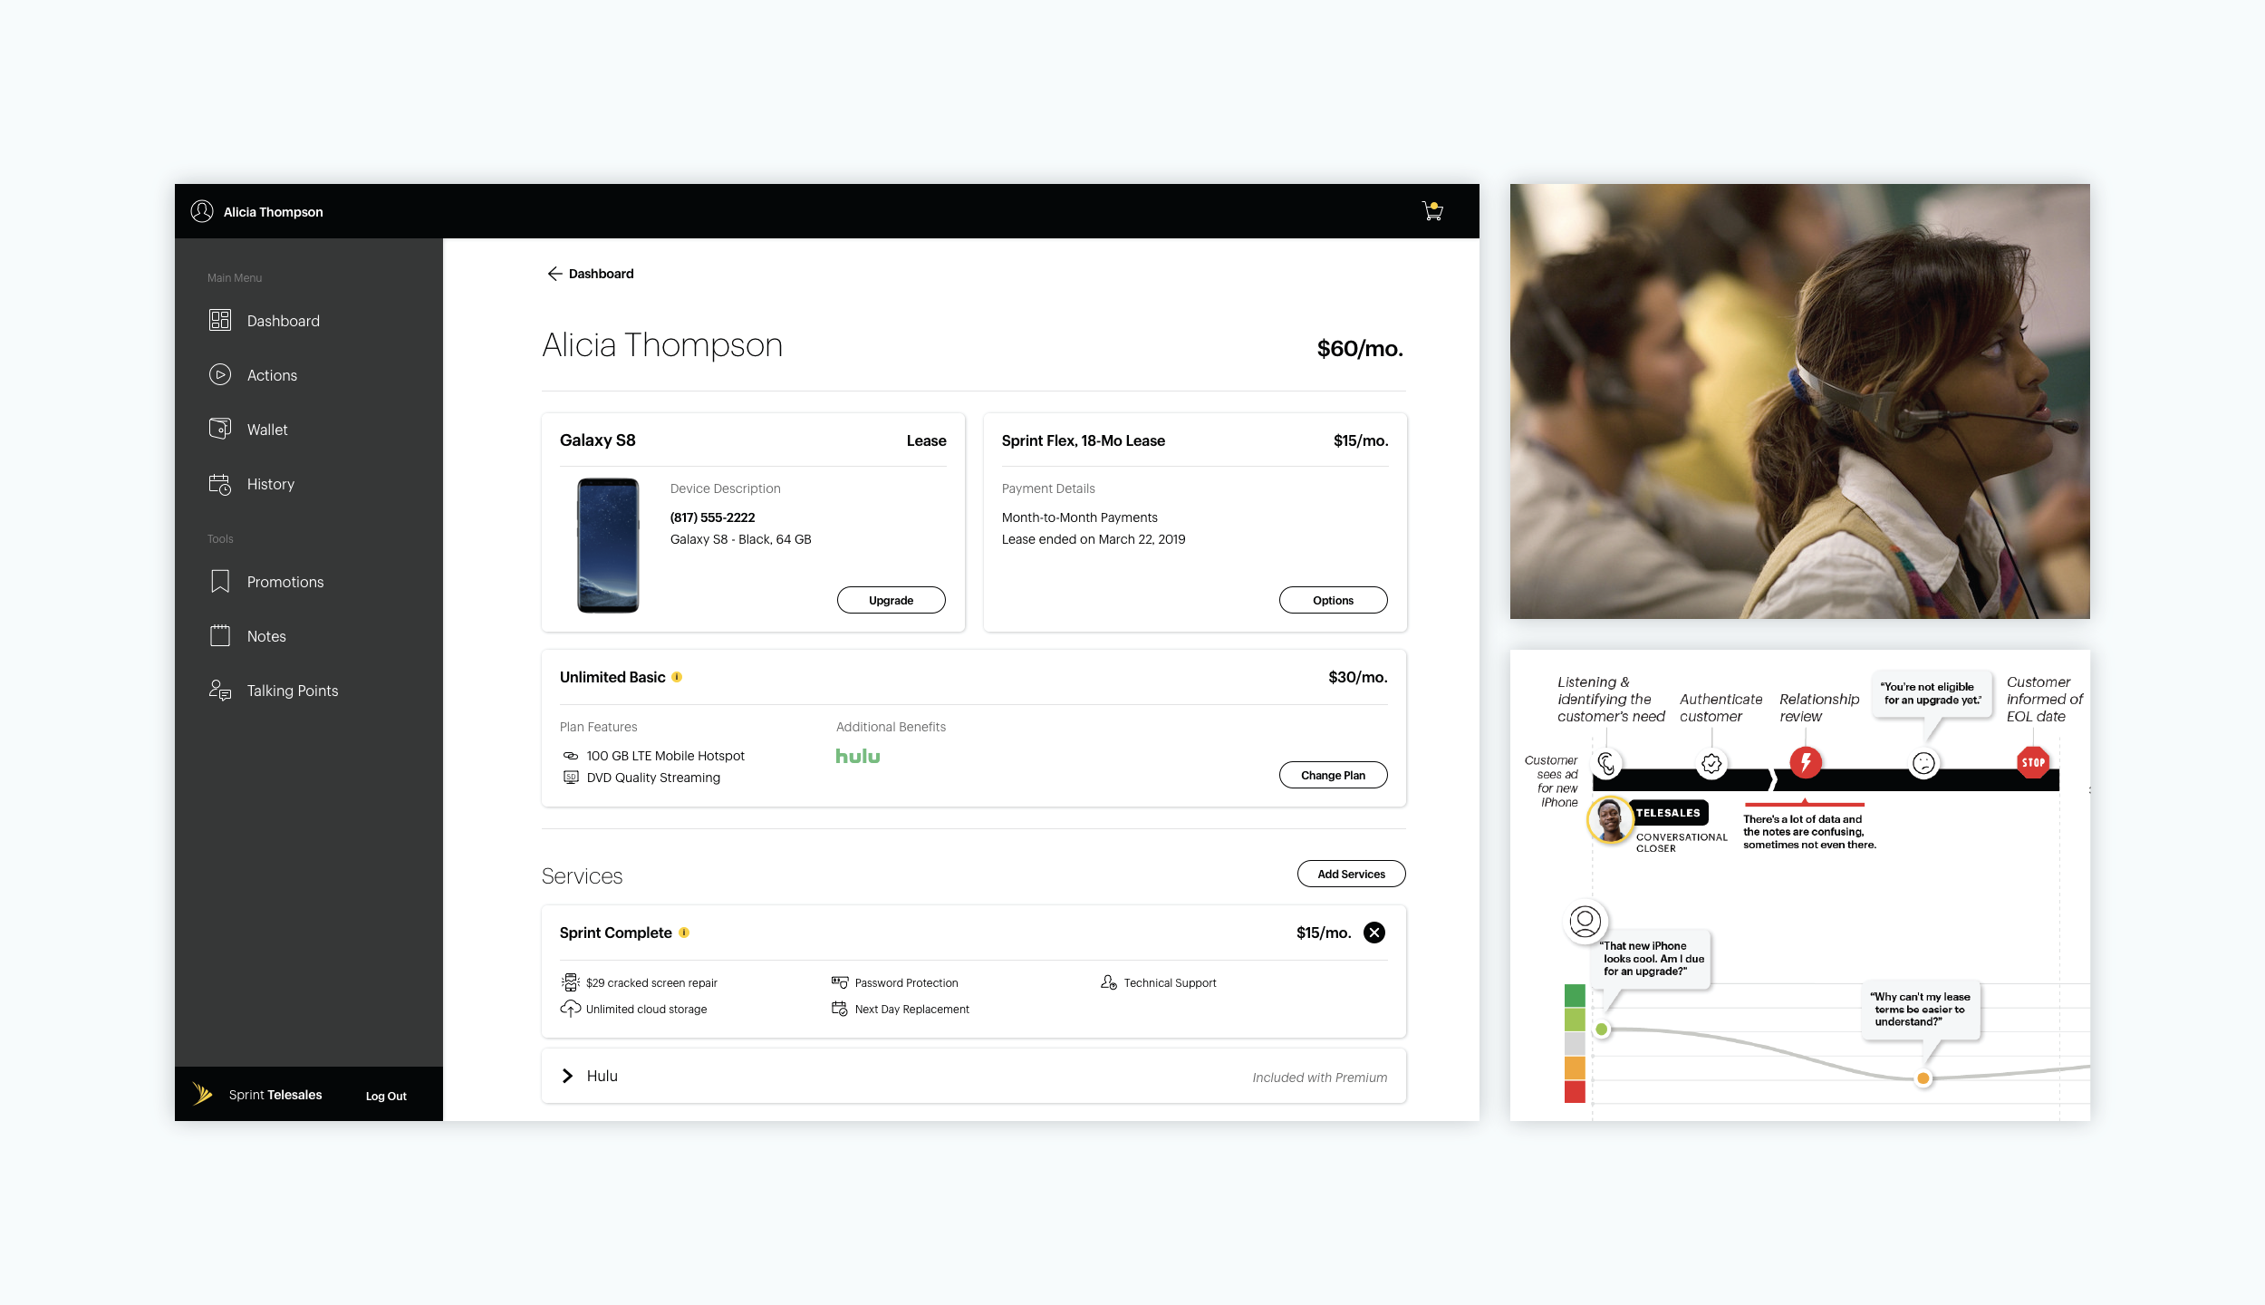Click Upgrade on the Galaxy S8
This screenshot has height=1305, width=2265.
891,599
